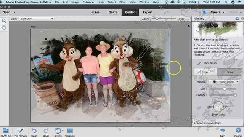This screenshot has height=137, width=244.
Task: Open the Select menu
Action: point(112,2)
